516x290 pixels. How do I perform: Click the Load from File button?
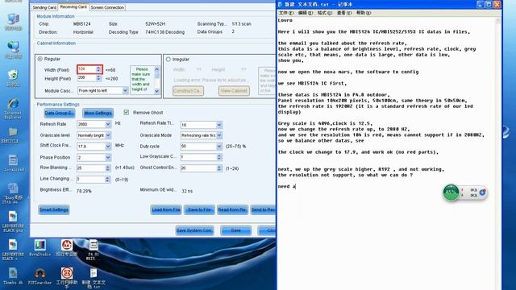(x=166, y=209)
